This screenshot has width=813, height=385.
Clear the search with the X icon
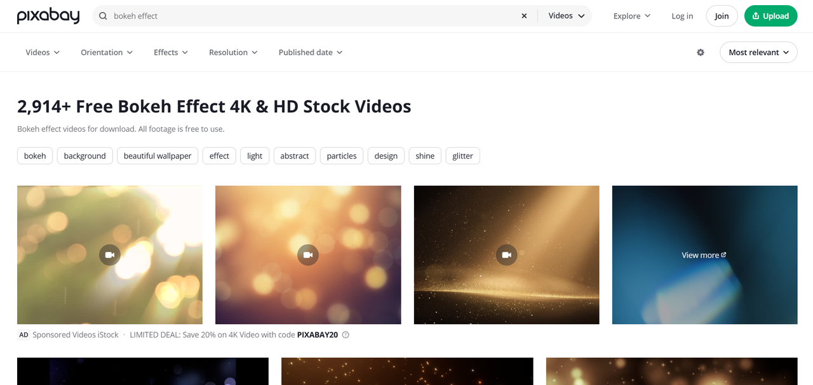click(524, 16)
